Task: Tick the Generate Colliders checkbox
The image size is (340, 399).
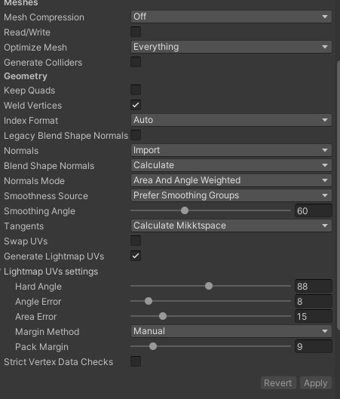Action: (136, 62)
